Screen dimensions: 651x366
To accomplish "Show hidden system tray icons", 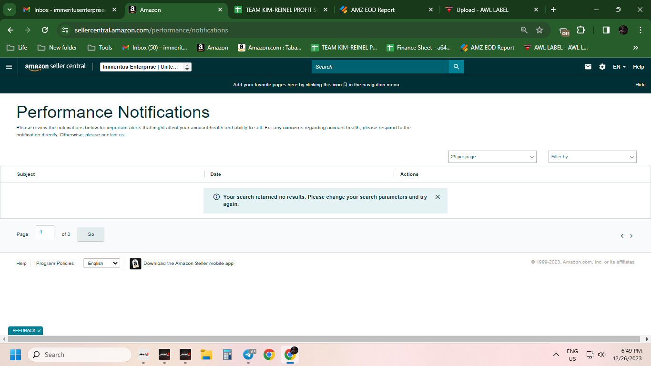I will 556,355.
